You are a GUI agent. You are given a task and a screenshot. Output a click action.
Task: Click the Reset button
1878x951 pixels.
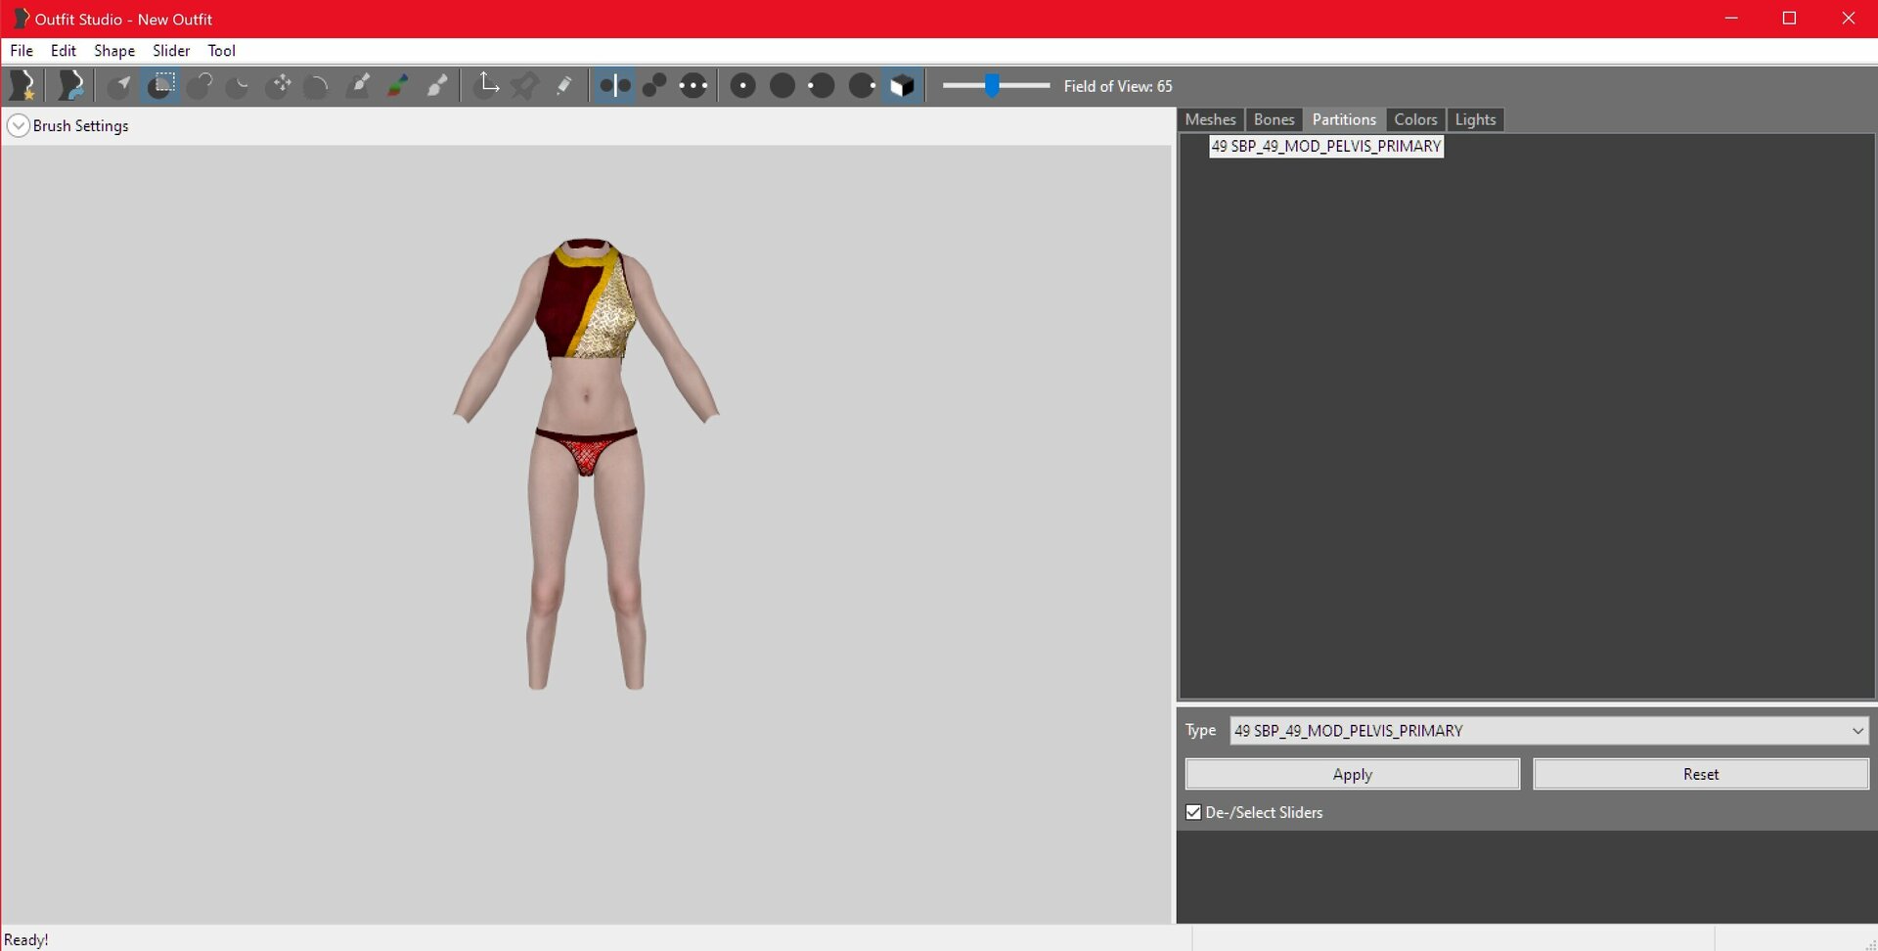pyautogui.click(x=1701, y=774)
